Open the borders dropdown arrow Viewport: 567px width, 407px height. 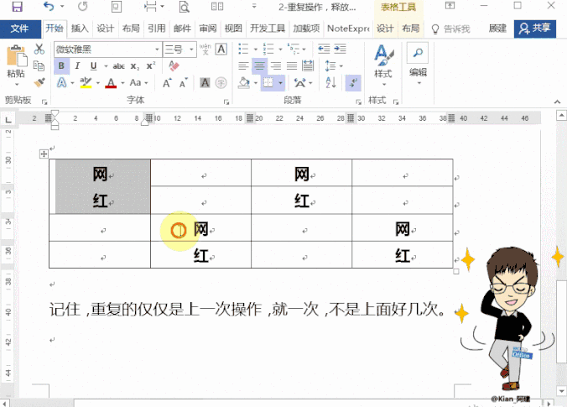(281, 83)
